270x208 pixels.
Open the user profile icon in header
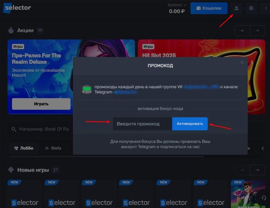coord(236,8)
